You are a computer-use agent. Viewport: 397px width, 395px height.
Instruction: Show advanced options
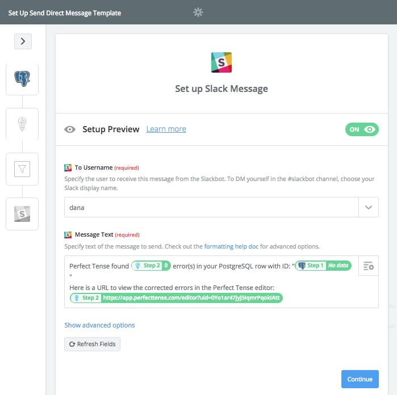pos(99,325)
